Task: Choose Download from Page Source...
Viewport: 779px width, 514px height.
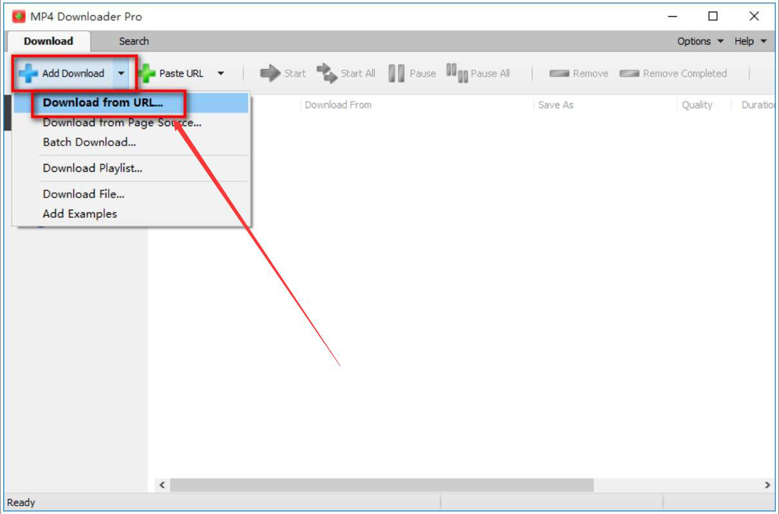Action: point(131,122)
